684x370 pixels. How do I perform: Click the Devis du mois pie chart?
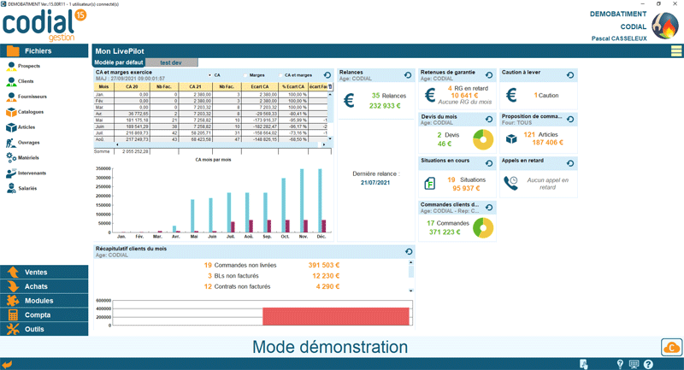click(x=483, y=139)
